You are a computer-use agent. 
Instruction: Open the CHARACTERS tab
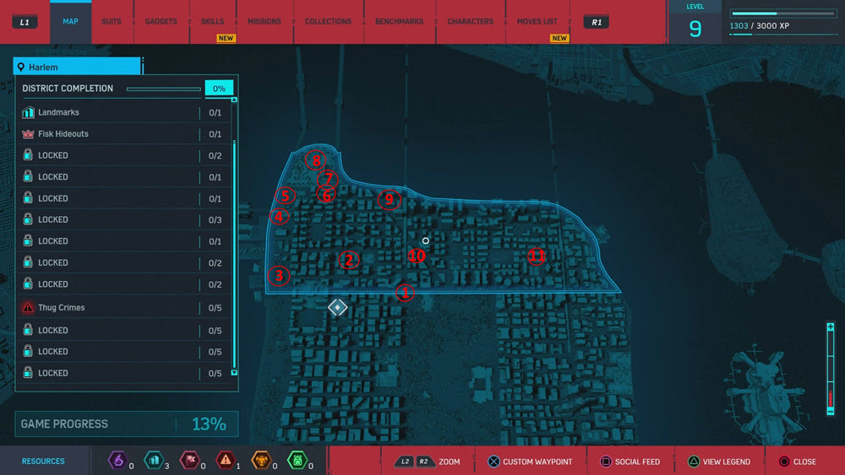[471, 22]
